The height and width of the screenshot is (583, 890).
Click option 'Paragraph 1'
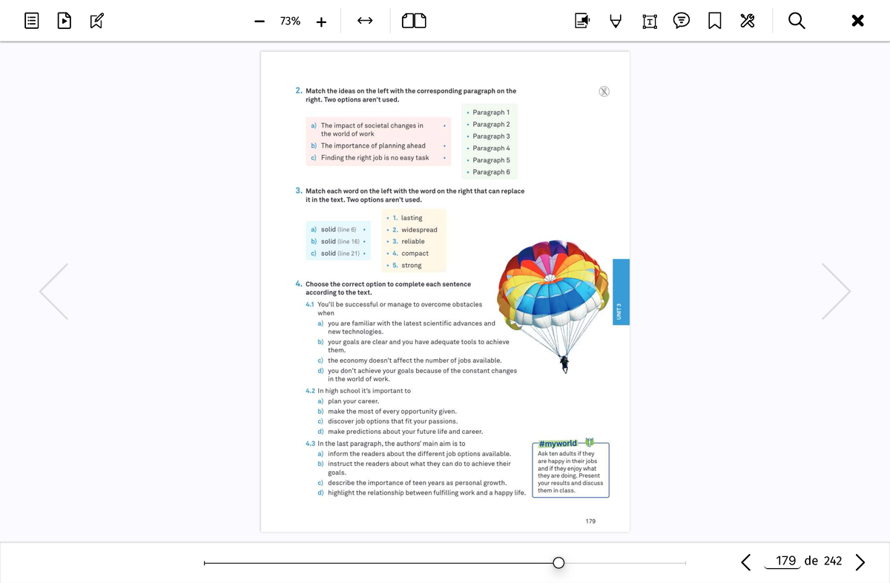click(x=489, y=112)
